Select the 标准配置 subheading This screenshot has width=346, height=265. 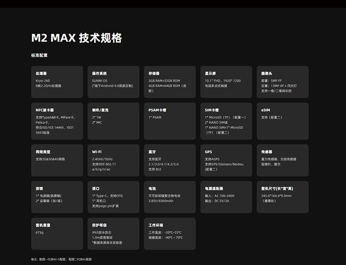click(39, 55)
